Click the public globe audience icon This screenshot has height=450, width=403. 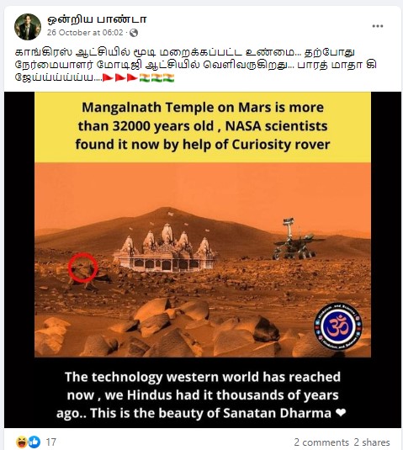(134, 33)
